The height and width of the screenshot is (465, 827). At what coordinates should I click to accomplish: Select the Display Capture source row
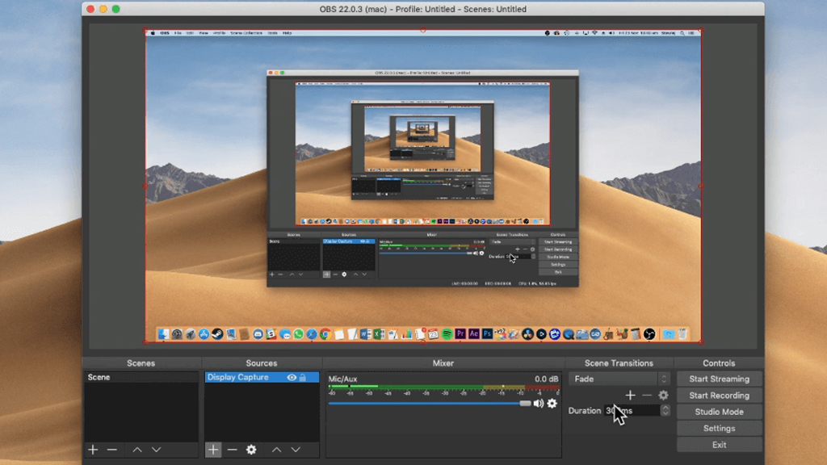(262, 378)
